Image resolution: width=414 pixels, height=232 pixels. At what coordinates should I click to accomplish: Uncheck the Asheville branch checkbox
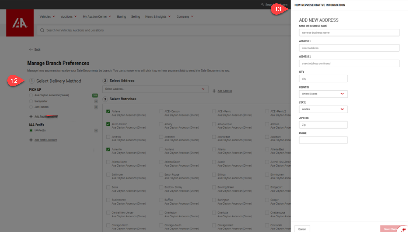tap(108, 150)
